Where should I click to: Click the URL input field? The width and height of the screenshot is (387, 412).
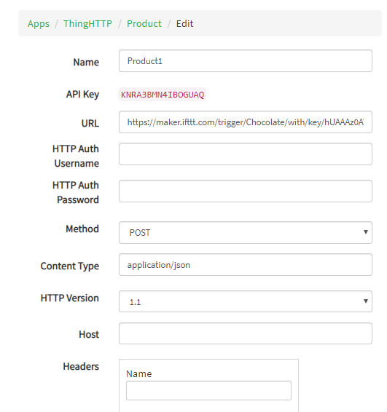point(246,122)
